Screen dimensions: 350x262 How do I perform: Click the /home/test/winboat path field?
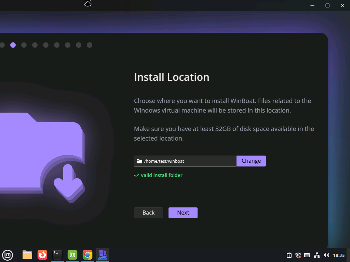point(185,161)
